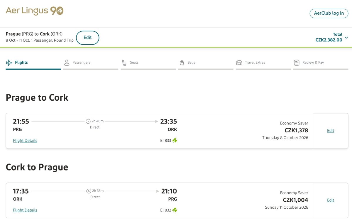Click the shamrock icon next to EI 832
The width and height of the screenshot is (352, 221).
pyautogui.click(x=175, y=210)
